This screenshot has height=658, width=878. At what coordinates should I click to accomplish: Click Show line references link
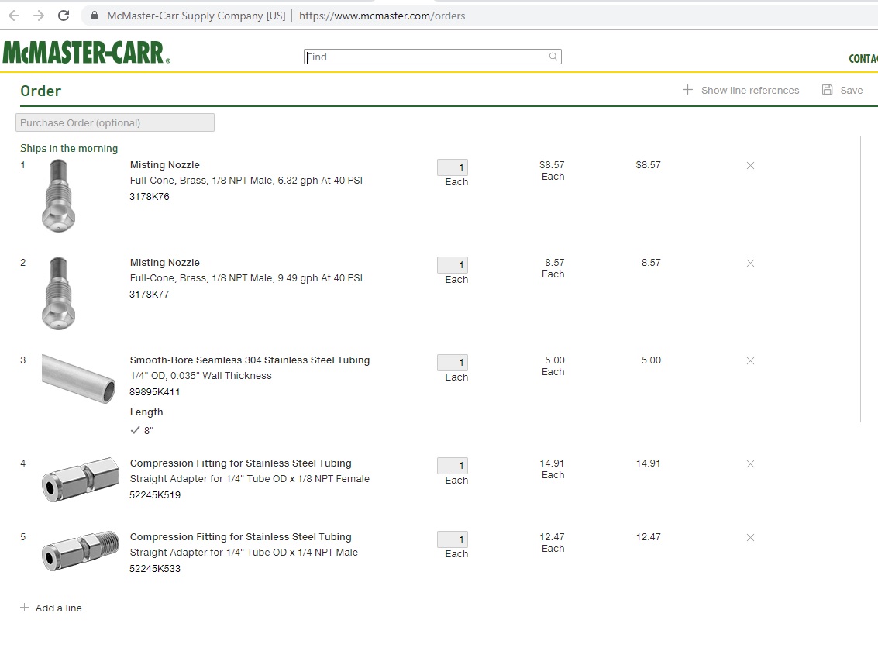750,90
